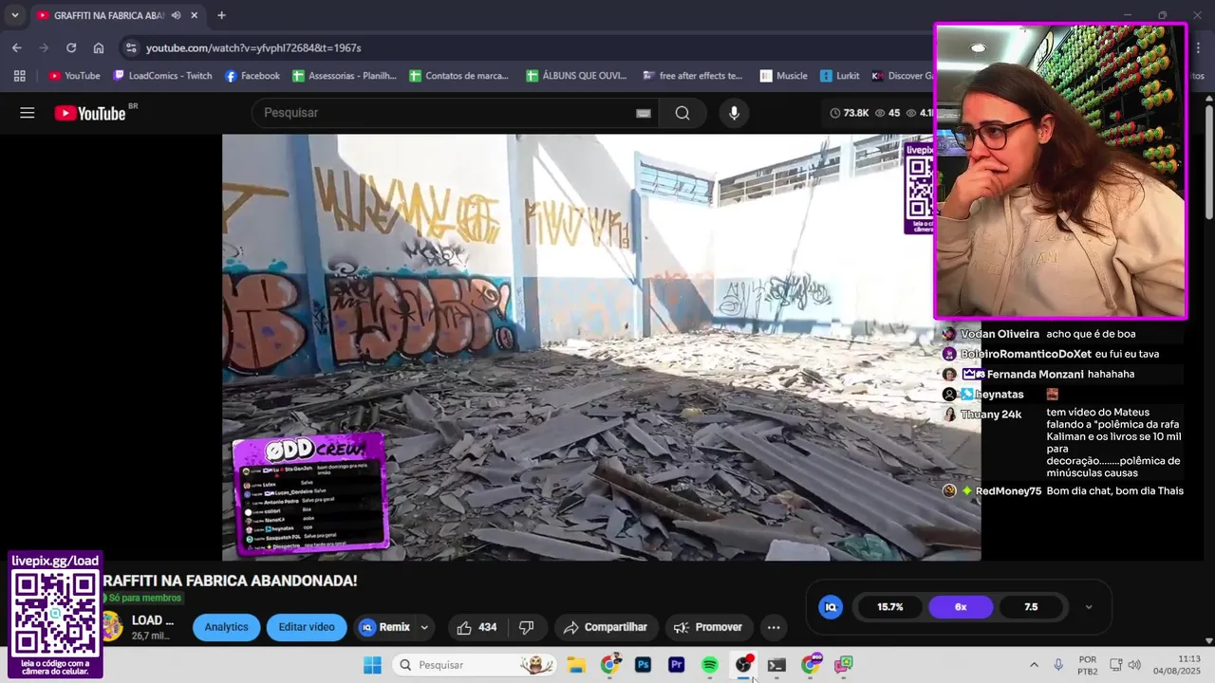This screenshot has height=683, width=1215.
Task: Like the video, 434 likes
Action: [477, 627]
